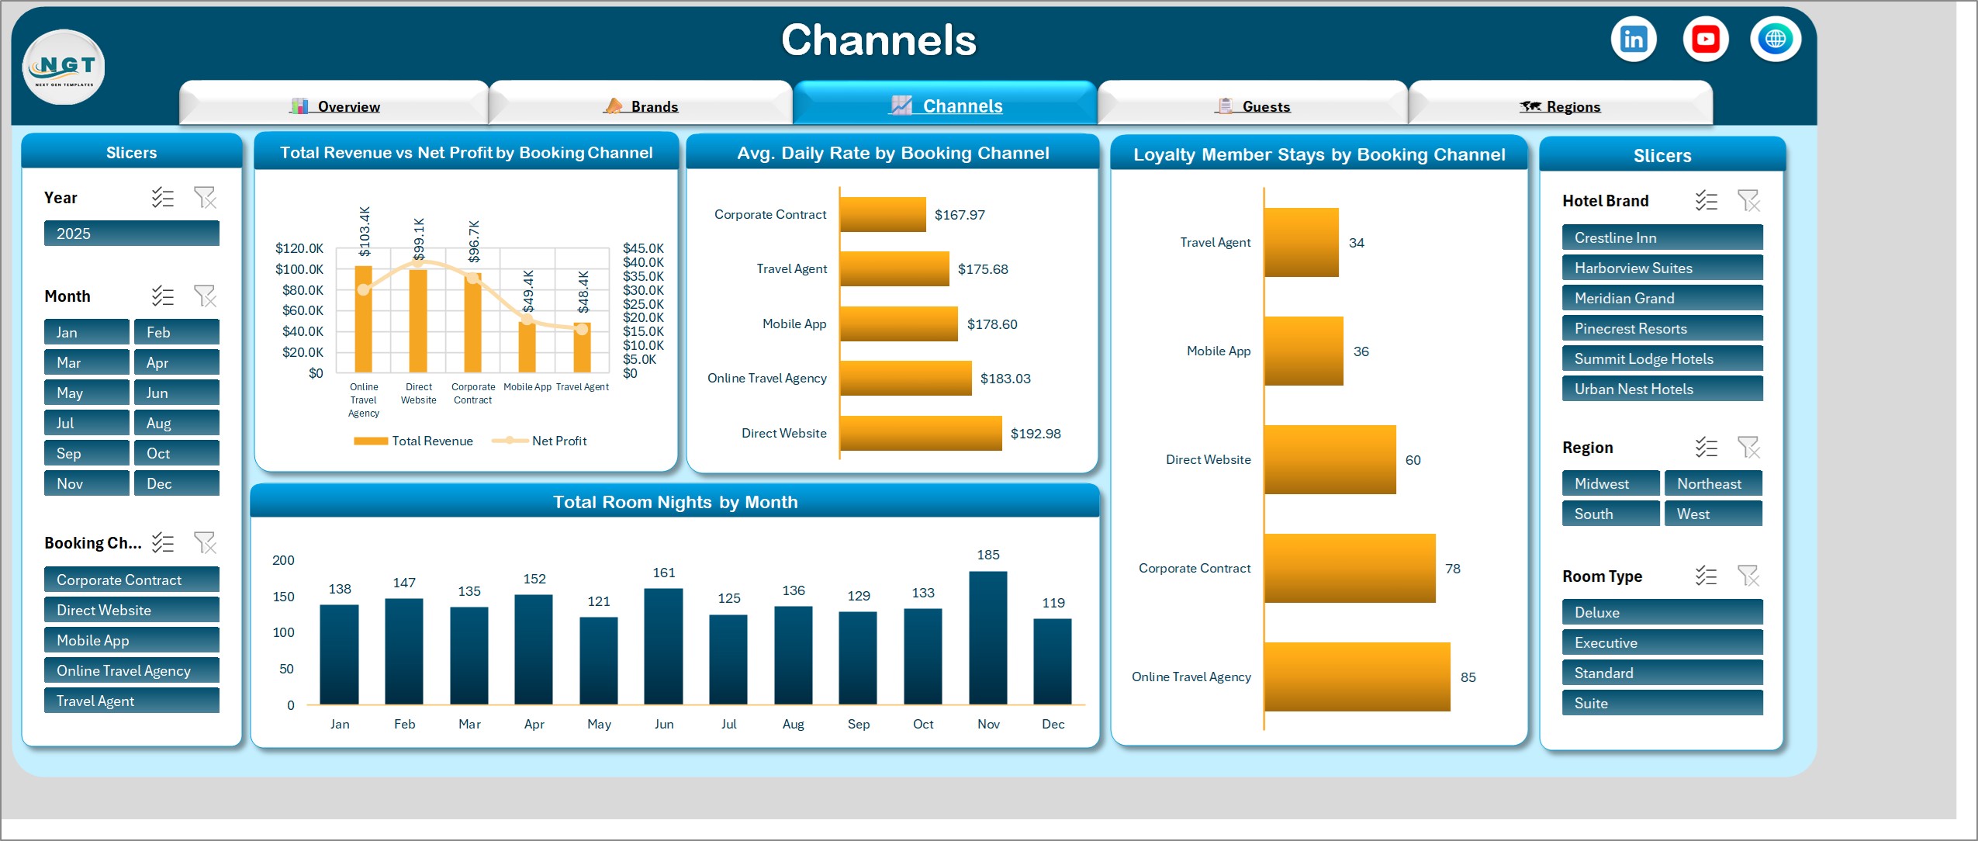Select Standard room type
This screenshot has width=1978, height=841.
pos(1662,673)
